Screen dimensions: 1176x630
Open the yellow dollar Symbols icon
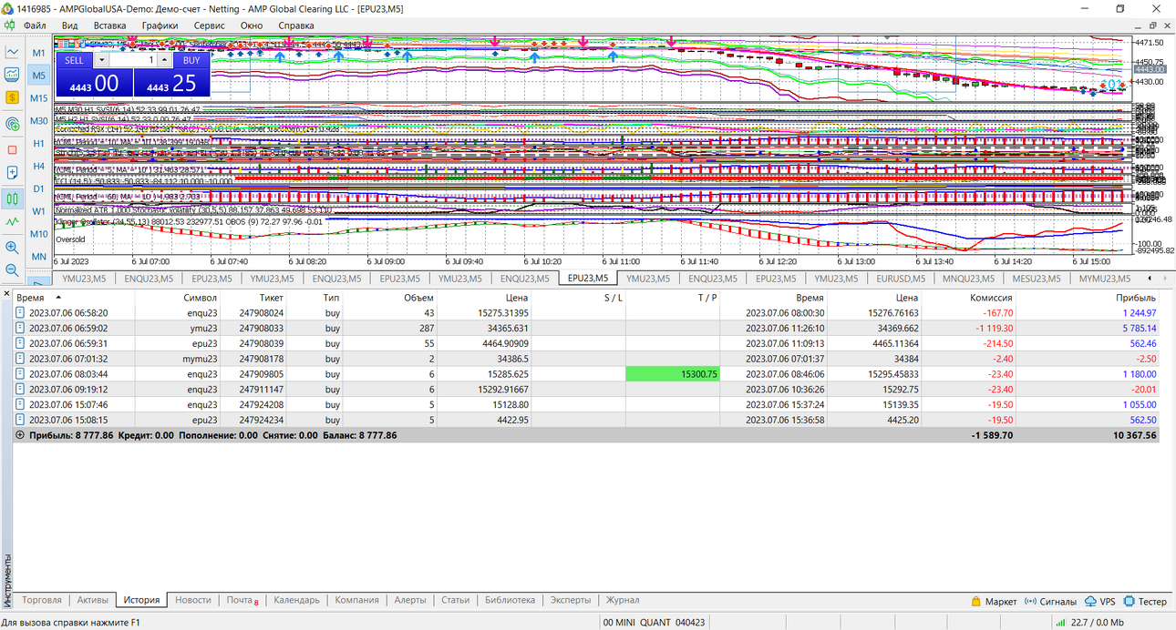click(x=13, y=97)
